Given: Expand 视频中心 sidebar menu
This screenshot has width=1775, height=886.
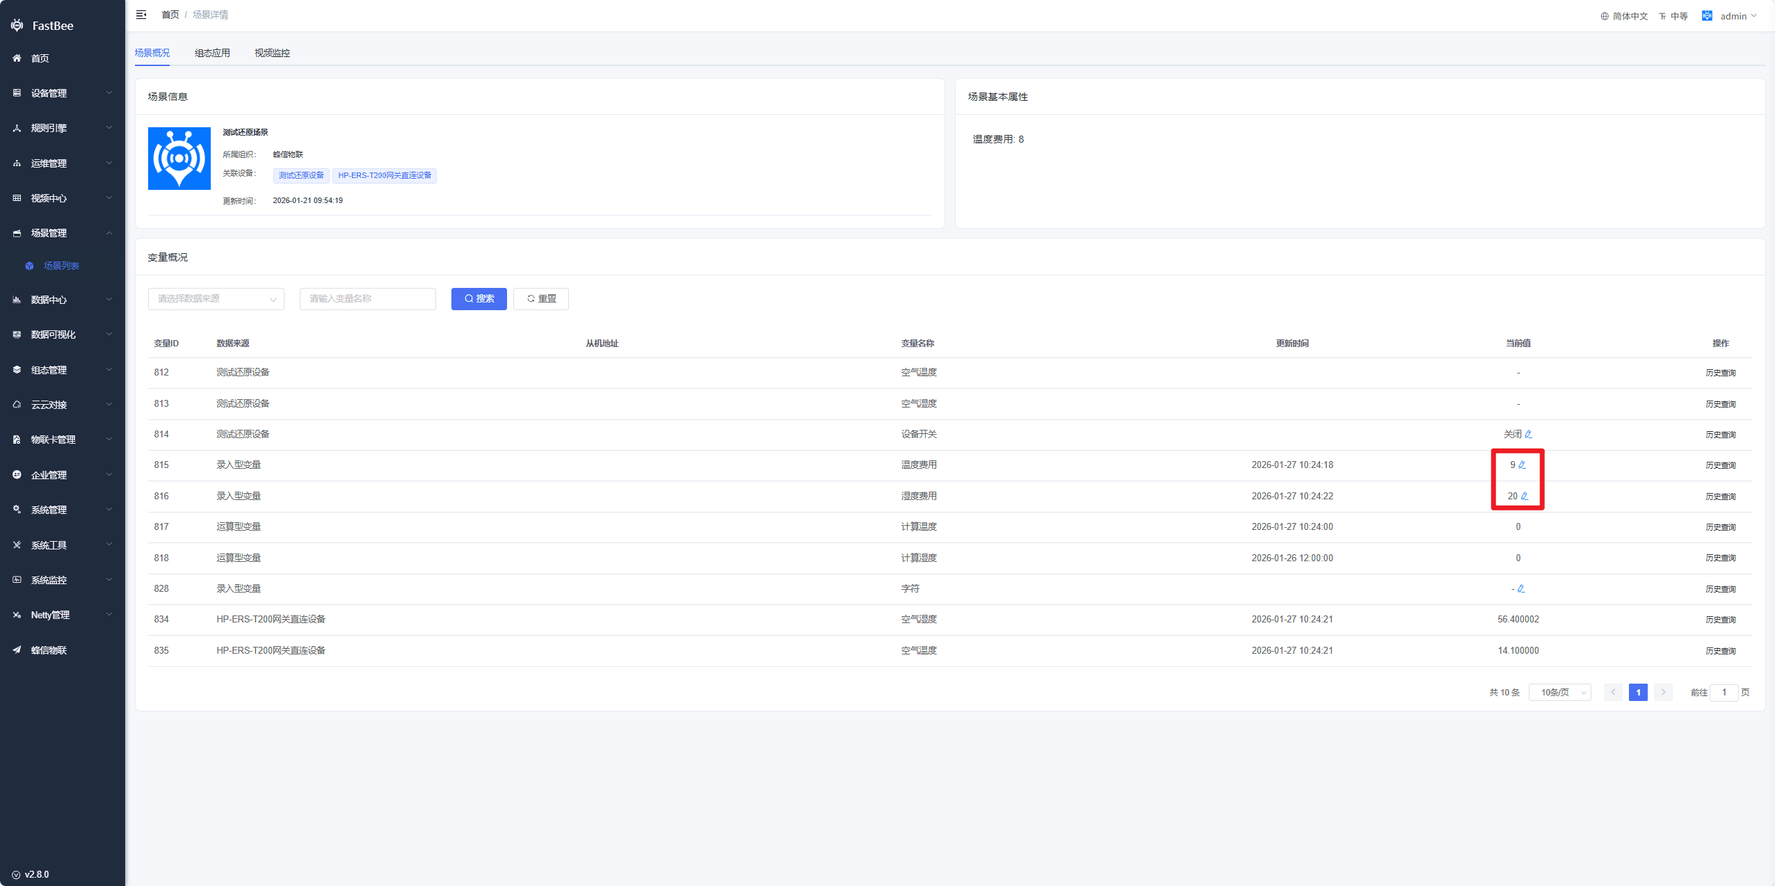Looking at the screenshot, I should pos(63,198).
